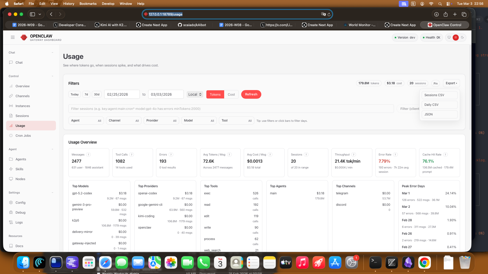The width and height of the screenshot is (488, 274).
Task: Open the Nodes sidebar item
Action: pyautogui.click(x=20, y=179)
